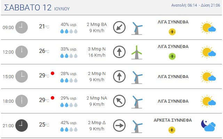Click the red heat dot at 18:00
The image size is (223, 139).
pyautogui.click(x=53, y=98)
